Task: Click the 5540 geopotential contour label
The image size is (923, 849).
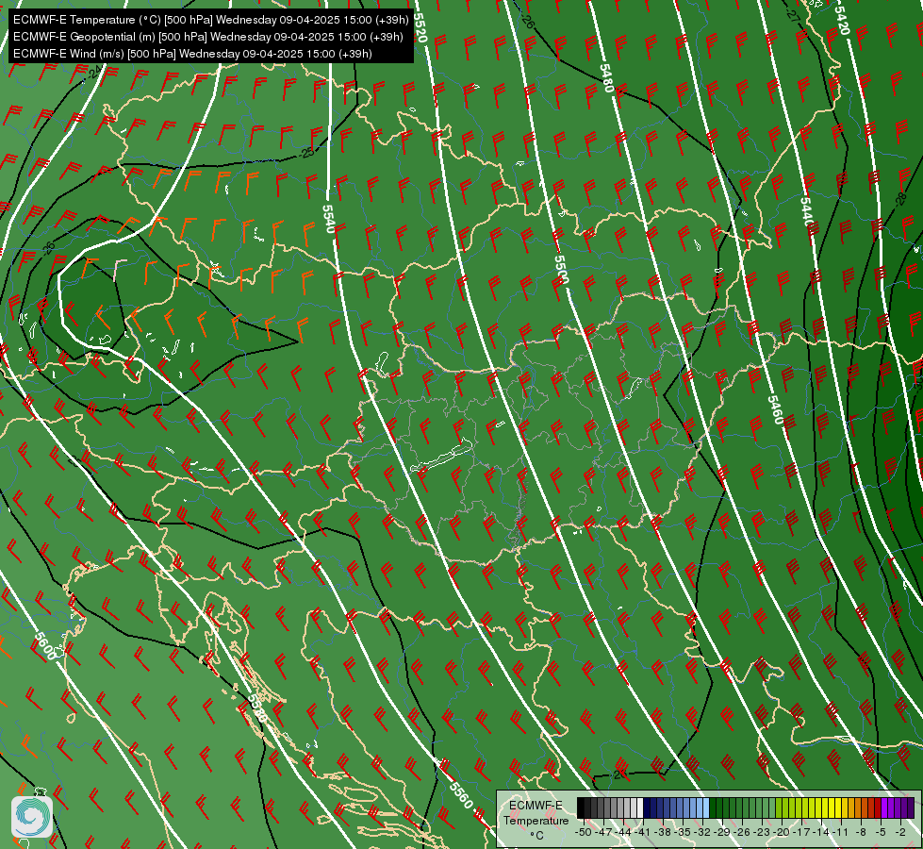Action: pyautogui.click(x=328, y=219)
